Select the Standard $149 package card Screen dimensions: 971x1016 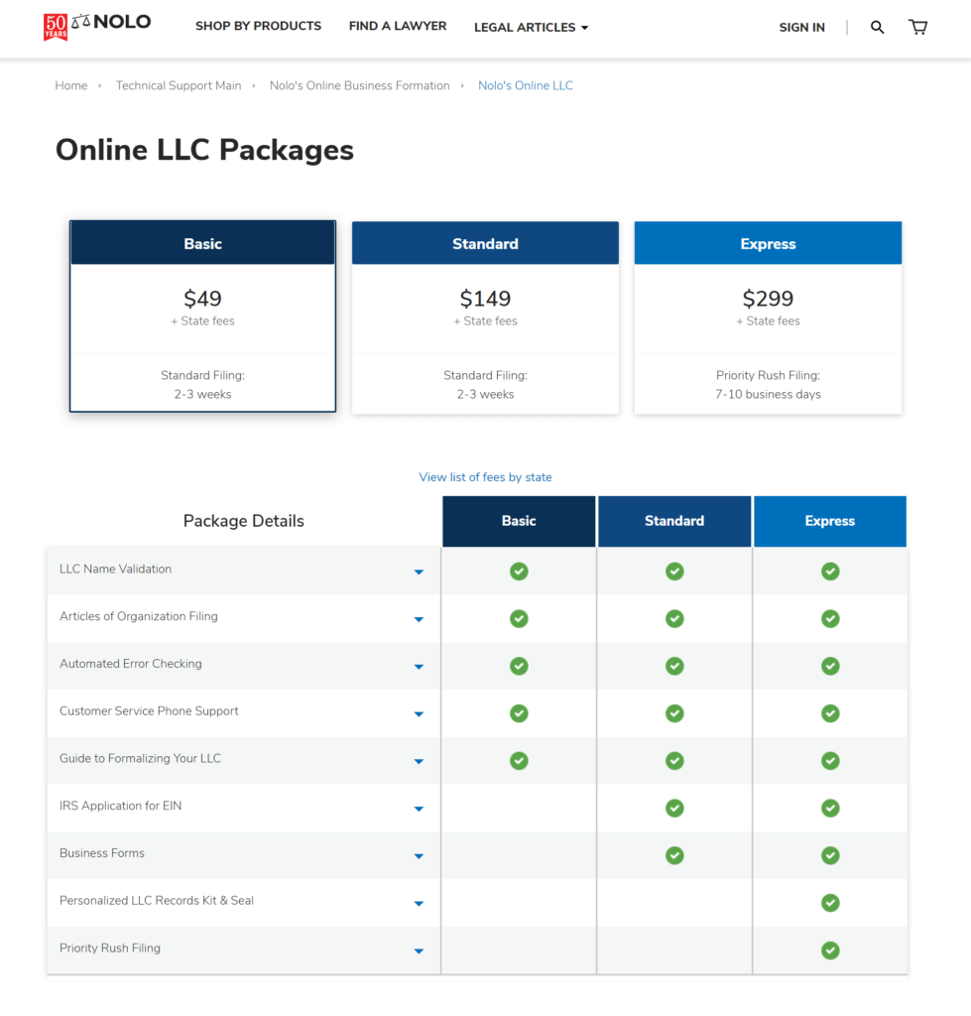pyautogui.click(x=485, y=317)
